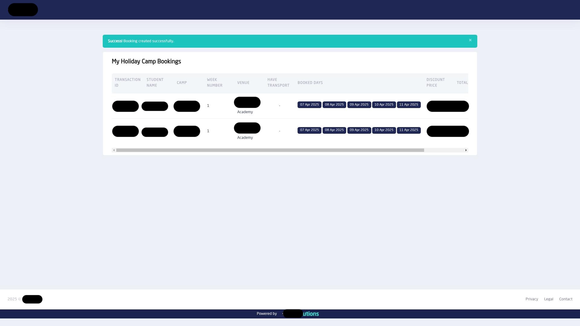The height and width of the screenshot is (326, 580).
Task: Click the horizontal scrollbar left arrow
Action: (114, 150)
